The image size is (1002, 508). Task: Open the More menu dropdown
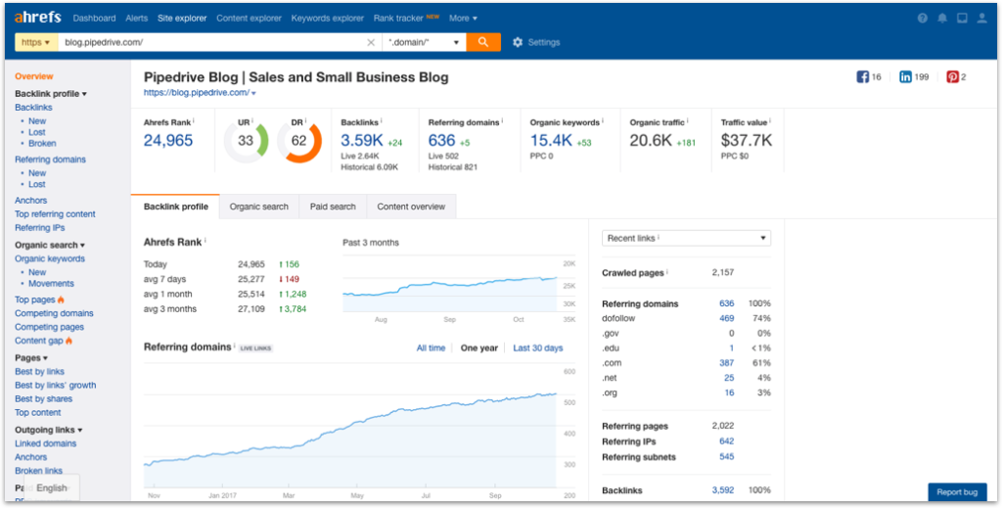pyautogui.click(x=463, y=19)
